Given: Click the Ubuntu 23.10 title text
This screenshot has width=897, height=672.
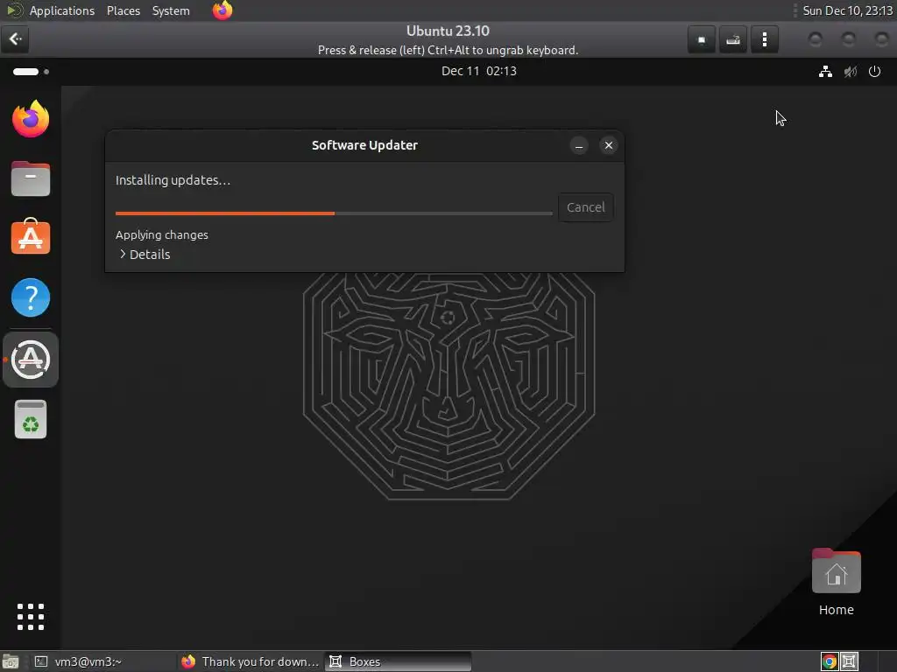Looking at the screenshot, I should click(448, 31).
